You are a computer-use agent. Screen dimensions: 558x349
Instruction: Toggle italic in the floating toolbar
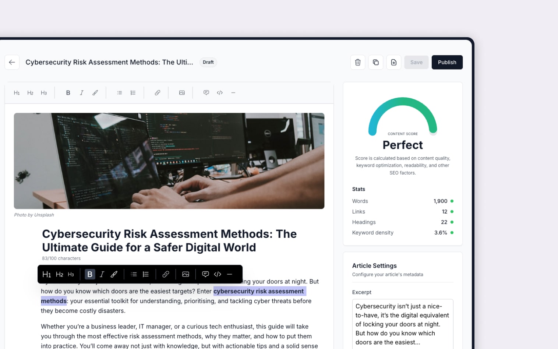[x=102, y=274]
